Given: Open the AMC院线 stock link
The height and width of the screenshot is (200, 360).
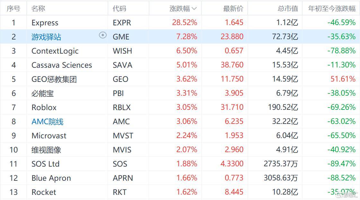Looking at the screenshot, I should 47,121.
